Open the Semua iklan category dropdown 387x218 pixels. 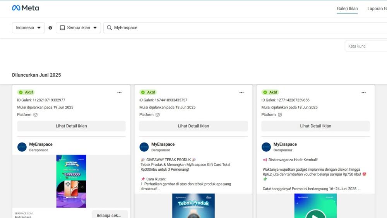78,28
